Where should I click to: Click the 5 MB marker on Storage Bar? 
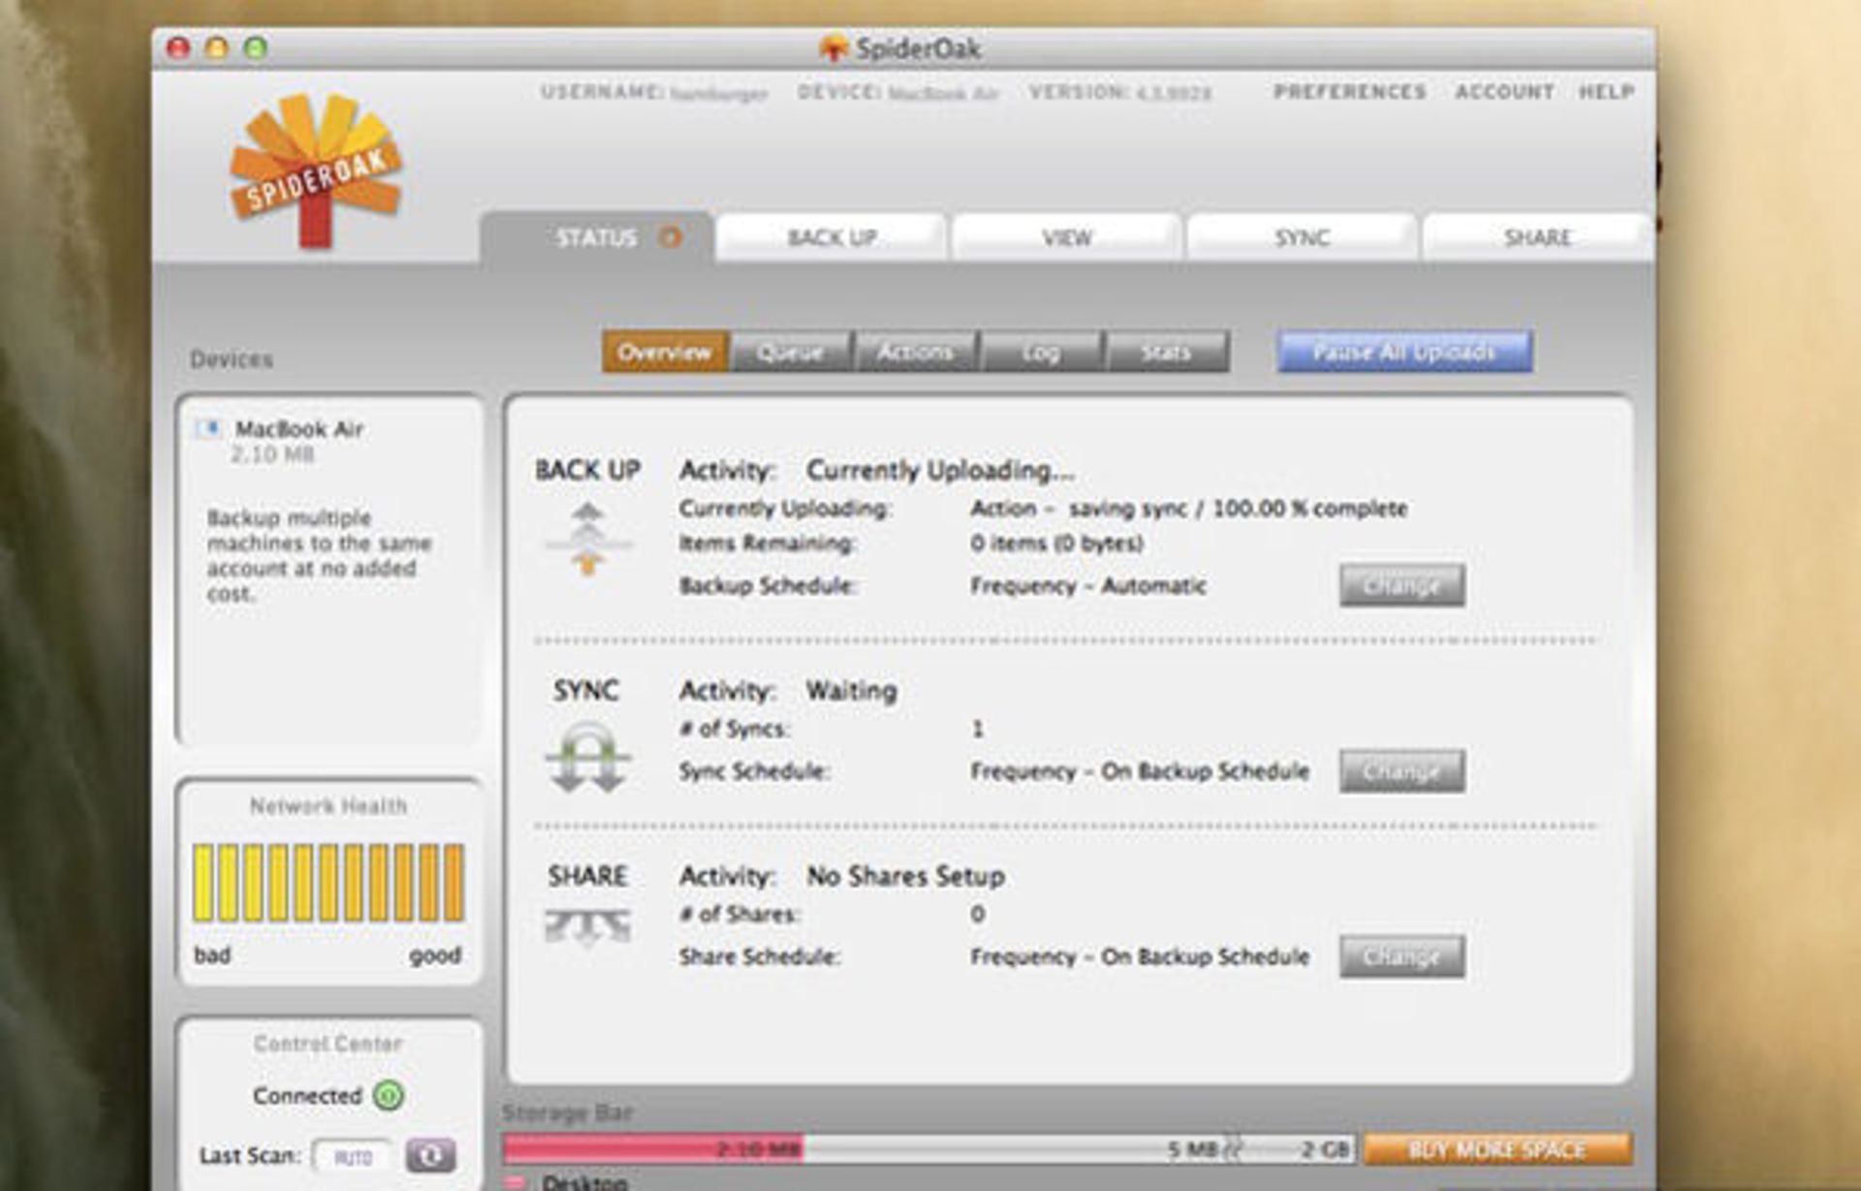tap(1192, 1149)
